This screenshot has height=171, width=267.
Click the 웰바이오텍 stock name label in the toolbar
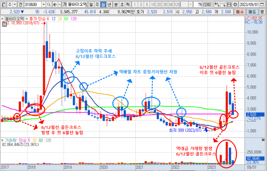pos(77,5)
